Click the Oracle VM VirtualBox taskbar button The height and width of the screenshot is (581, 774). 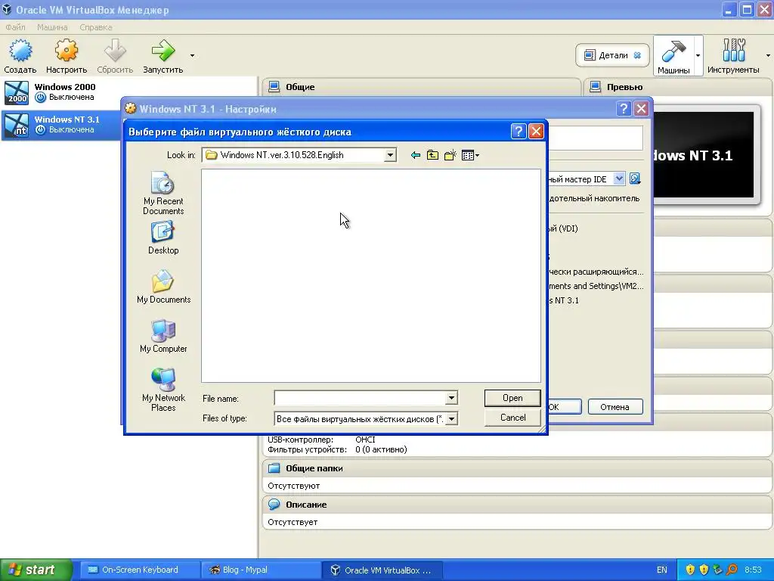coord(382,570)
